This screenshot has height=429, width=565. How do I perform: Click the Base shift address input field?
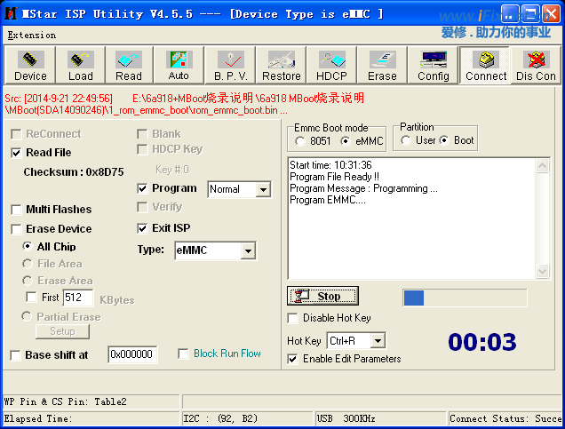132,354
